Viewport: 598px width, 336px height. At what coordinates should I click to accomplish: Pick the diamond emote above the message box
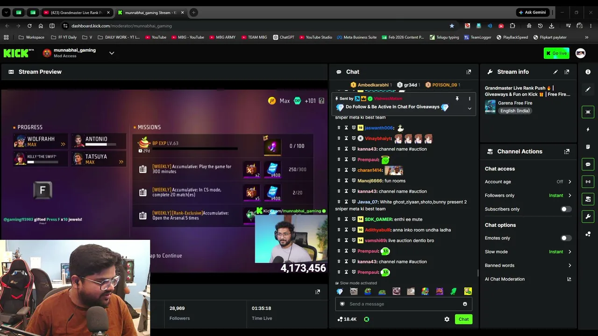pyautogui.click(x=340, y=292)
